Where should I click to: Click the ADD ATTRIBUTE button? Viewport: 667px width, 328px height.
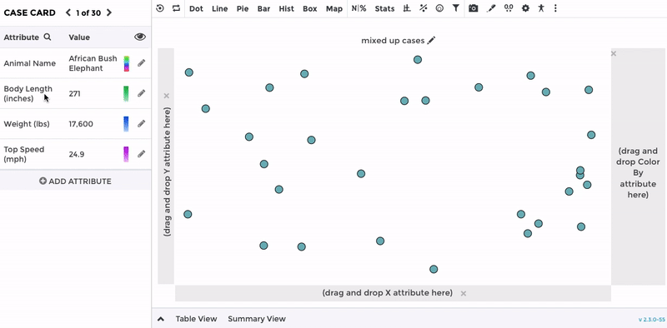tap(75, 181)
